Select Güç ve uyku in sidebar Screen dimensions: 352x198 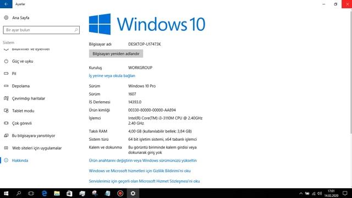[23, 61]
